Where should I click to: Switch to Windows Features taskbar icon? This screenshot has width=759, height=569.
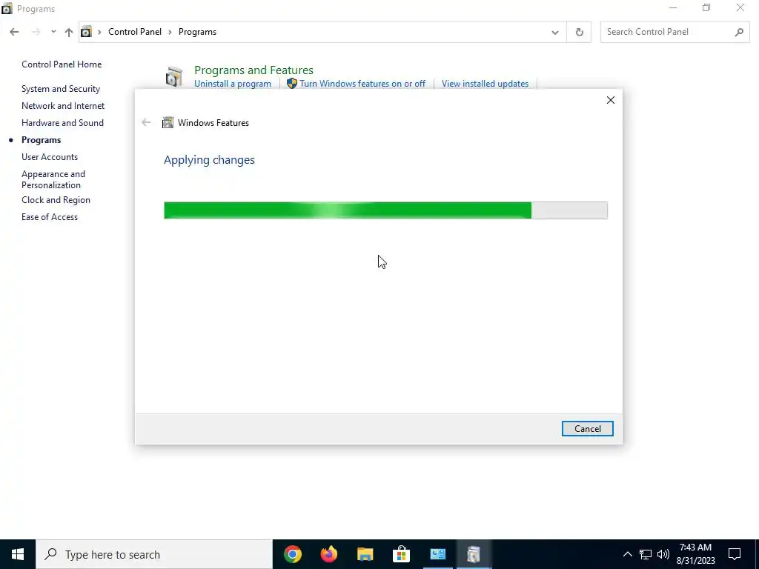click(474, 554)
